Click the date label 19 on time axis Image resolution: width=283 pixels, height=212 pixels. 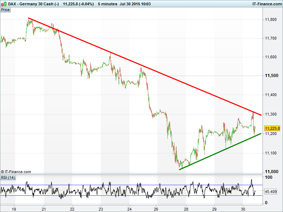click(14, 208)
